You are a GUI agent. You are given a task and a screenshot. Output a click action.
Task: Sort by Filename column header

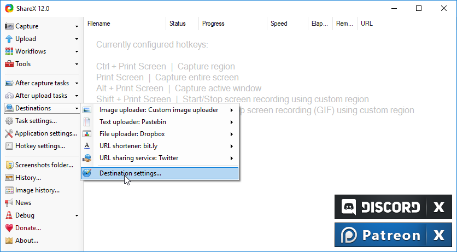tap(125, 24)
